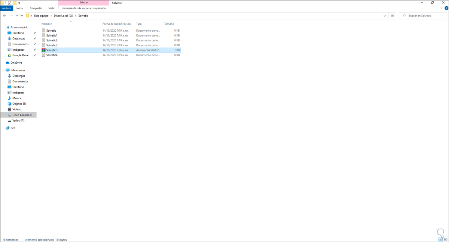The image size is (449, 242).
Task: Switch to details view in status bar
Action: (441, 240)
